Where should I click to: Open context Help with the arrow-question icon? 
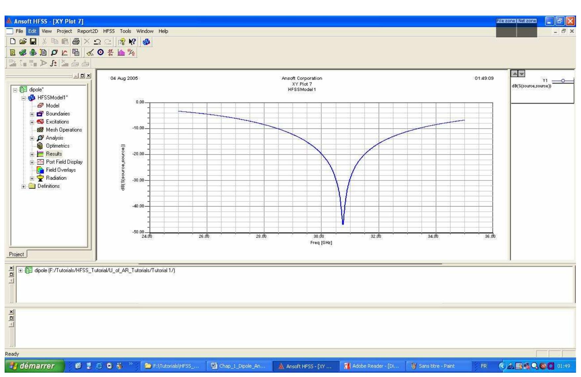click(132, 41)
